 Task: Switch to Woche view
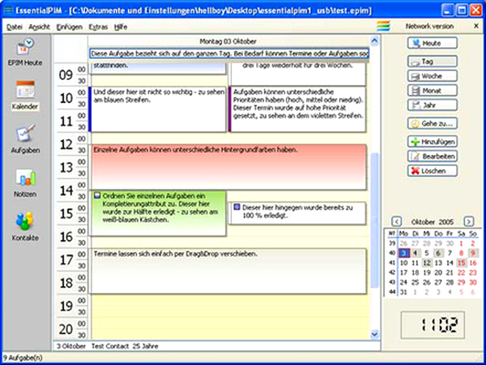[432, 76]
